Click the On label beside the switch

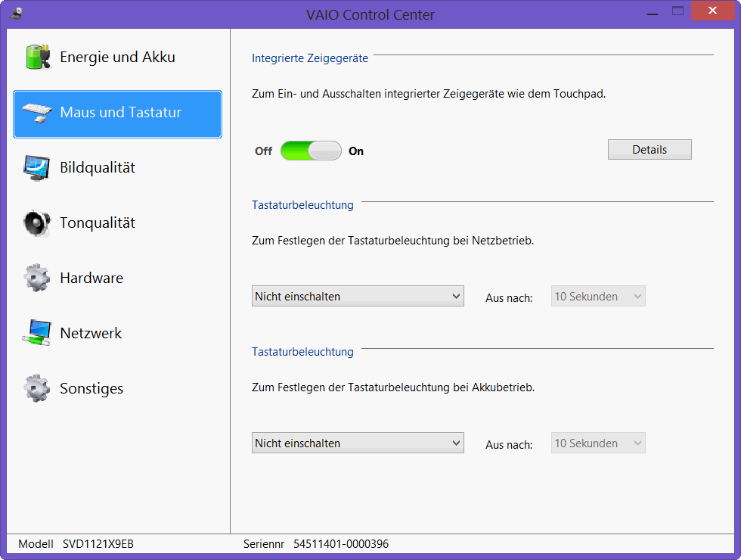(x=356, y=151)
